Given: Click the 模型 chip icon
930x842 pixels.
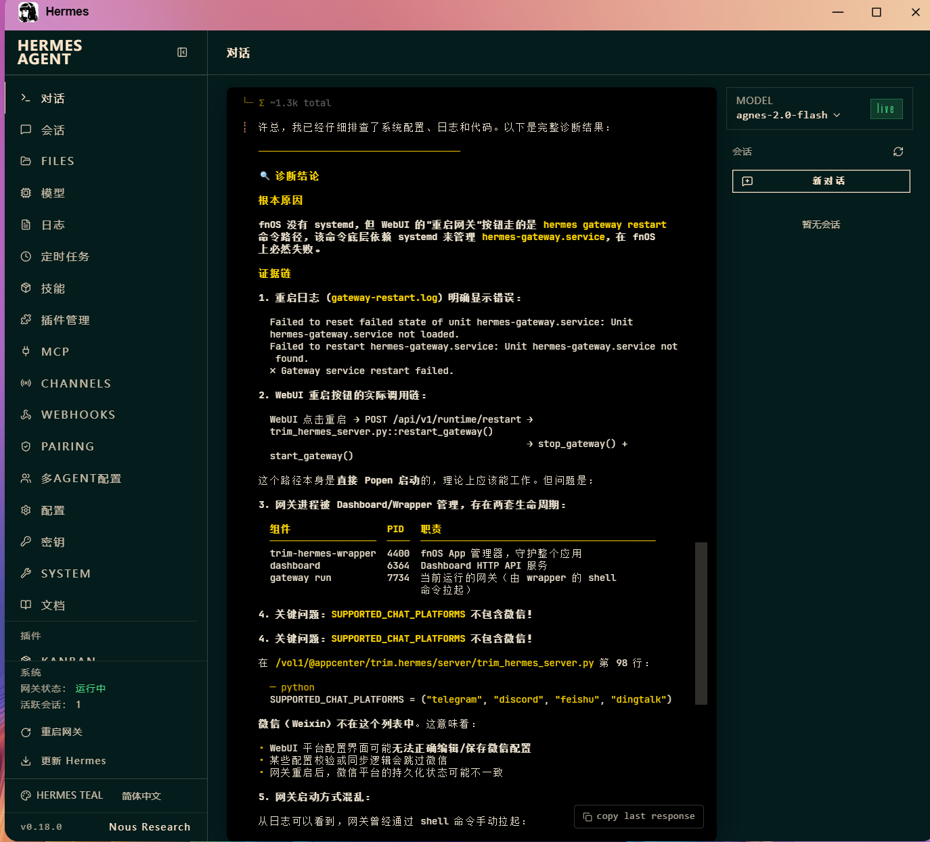Looking at the screenshot, I should tap(26, 193).
